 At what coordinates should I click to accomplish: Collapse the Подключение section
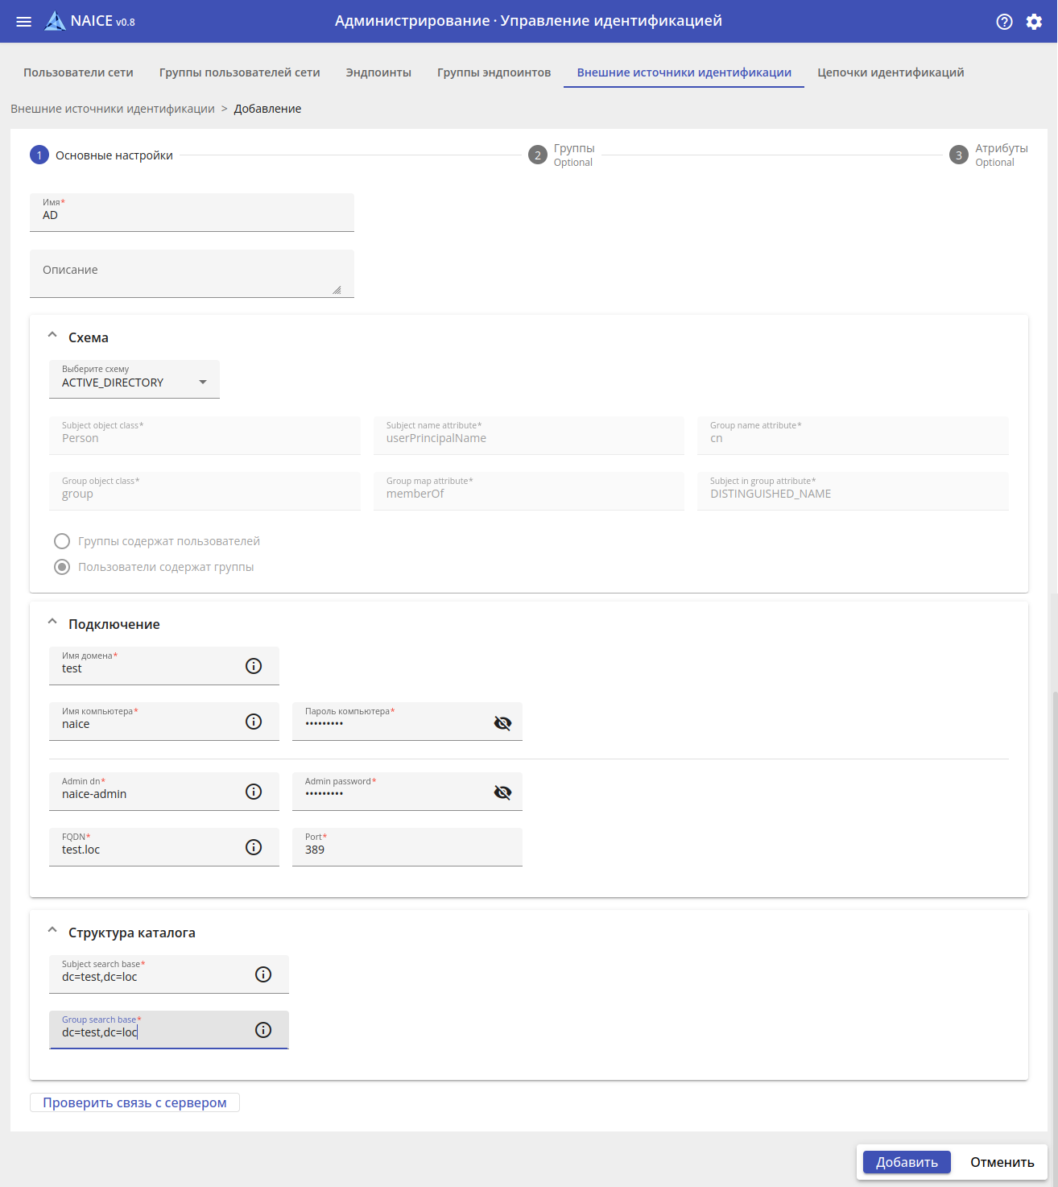[x=52, y=622]
